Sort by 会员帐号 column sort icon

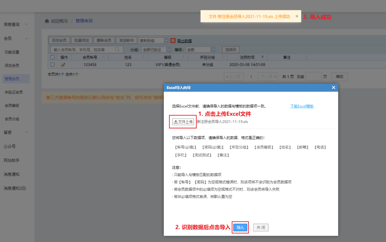(104, 57)
